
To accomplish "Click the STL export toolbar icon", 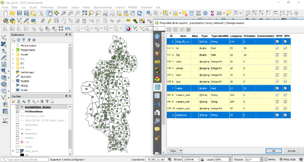I will click(x=67, y=29).
